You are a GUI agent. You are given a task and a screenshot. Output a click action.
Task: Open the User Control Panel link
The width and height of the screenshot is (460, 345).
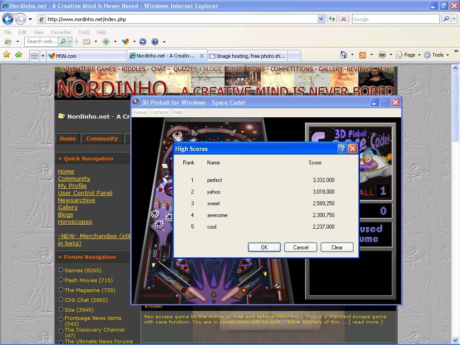pyautogui.click(x=85, y=193)
